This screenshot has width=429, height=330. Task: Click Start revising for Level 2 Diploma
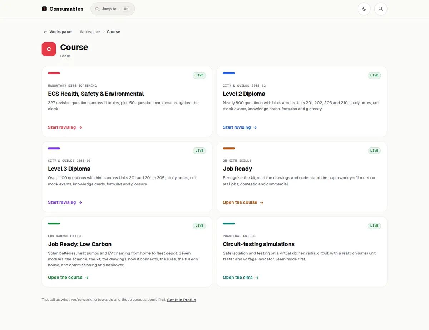(240, 127)
